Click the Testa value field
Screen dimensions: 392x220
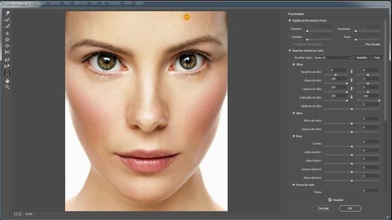371,190
